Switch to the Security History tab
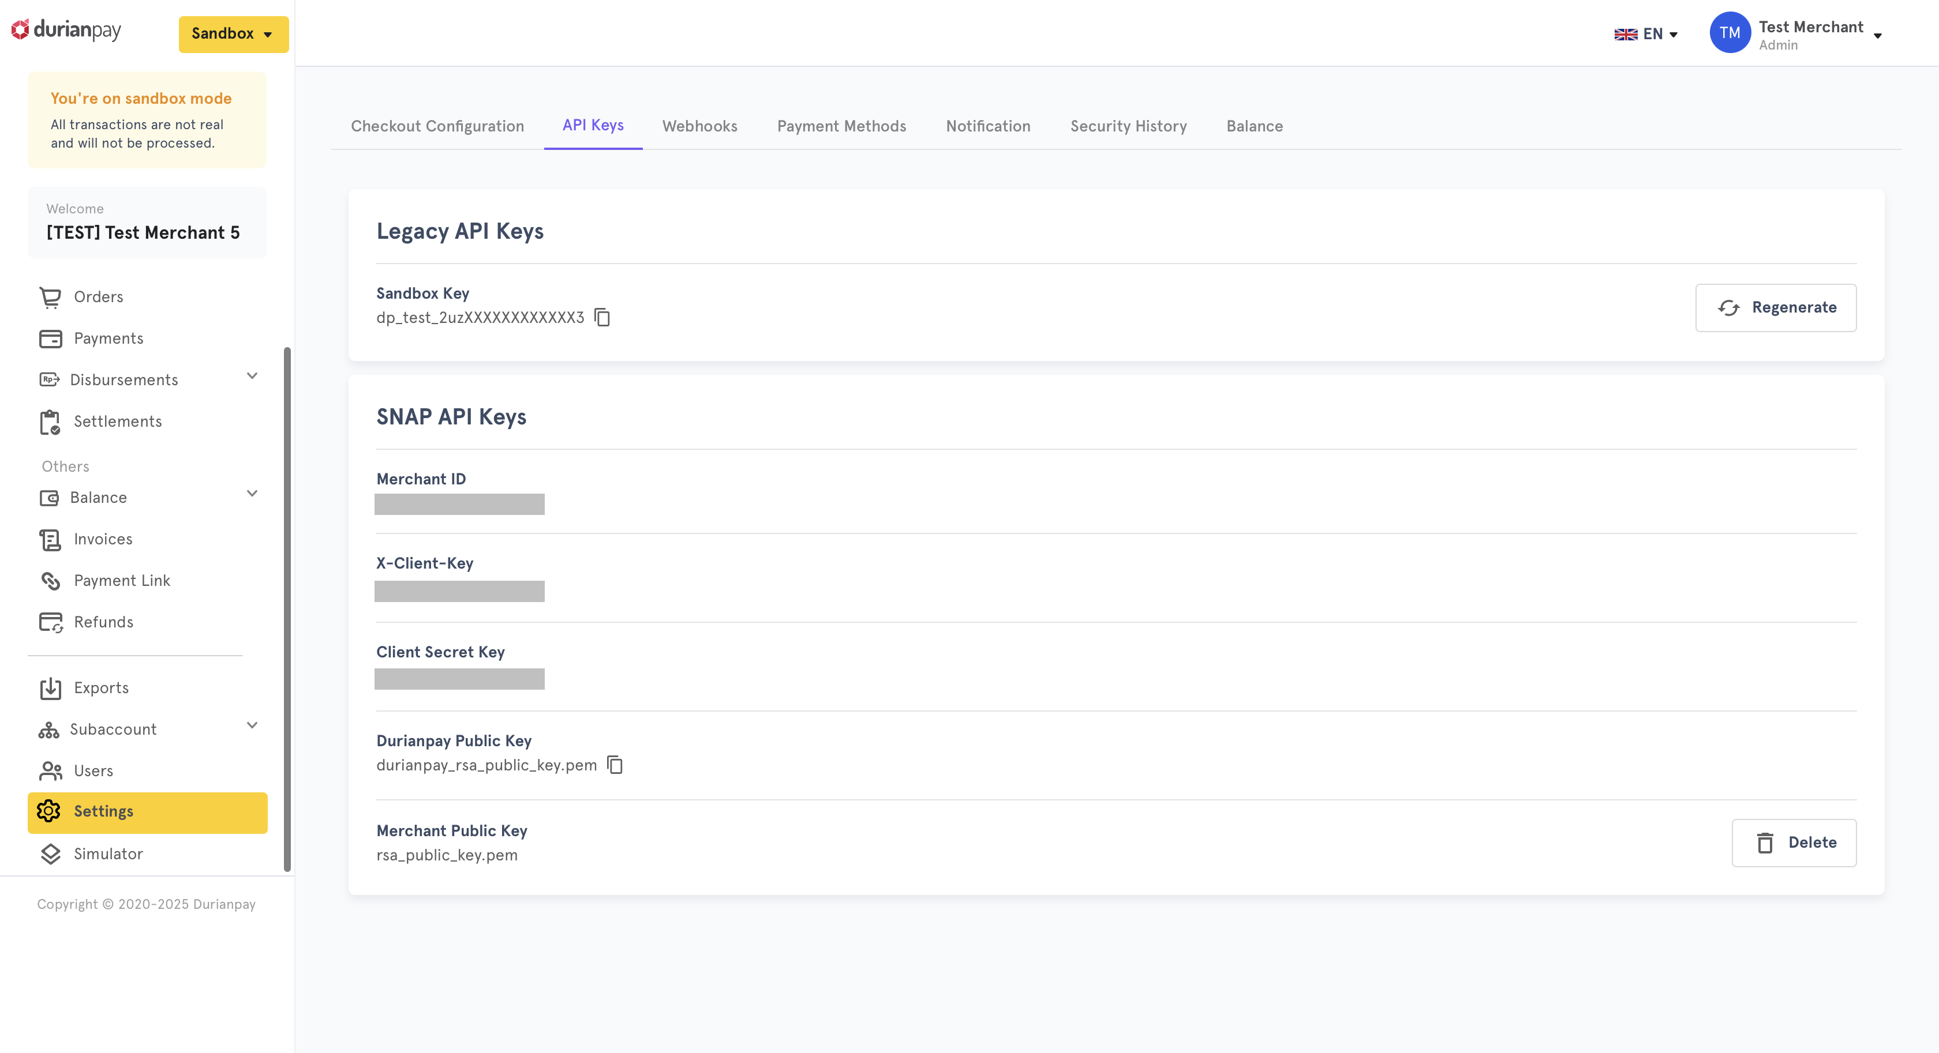Viewport: 1939px width, 1053px height. (1128, 126)
